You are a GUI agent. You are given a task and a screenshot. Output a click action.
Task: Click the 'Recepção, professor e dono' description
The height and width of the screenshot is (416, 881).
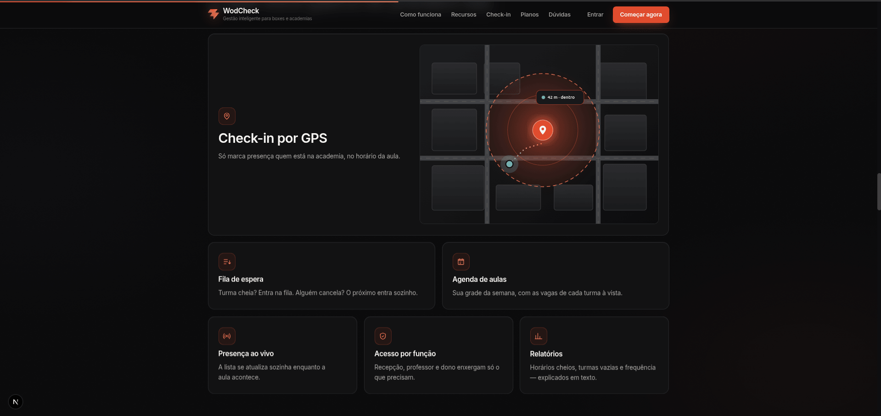click(x=437, y=372)
